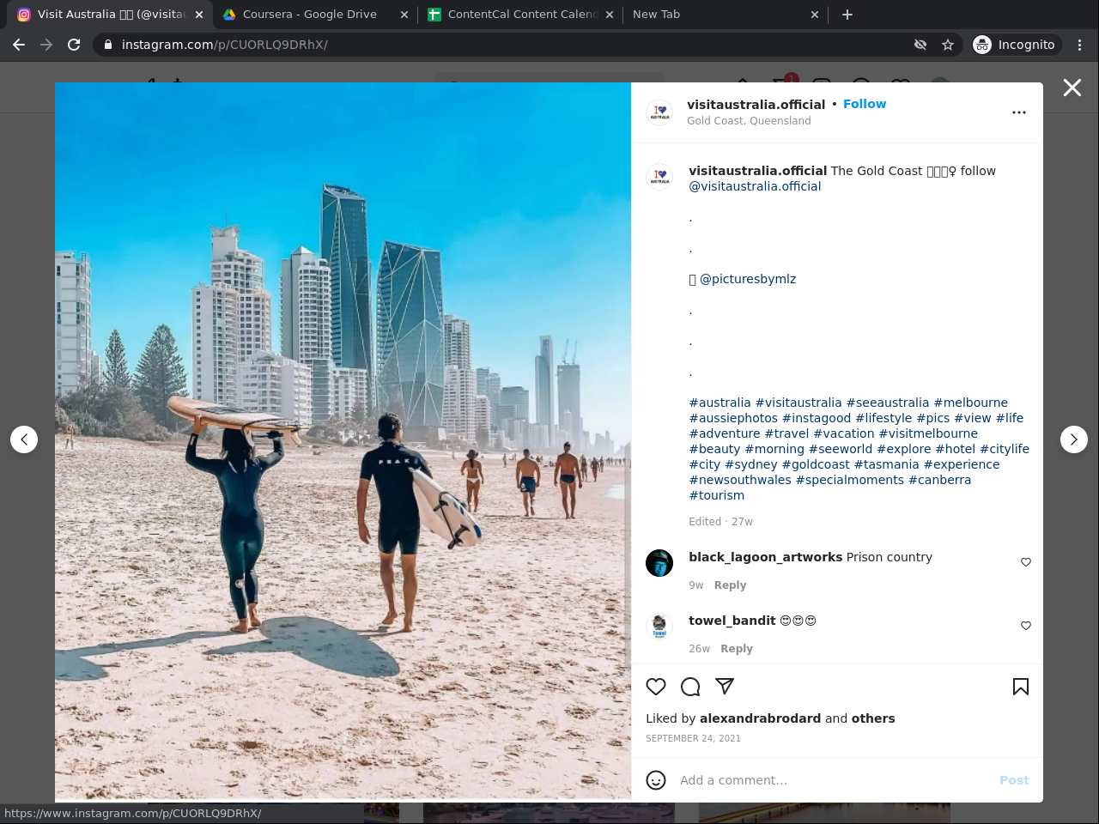Open the black_lagoon_artworks username link

point(765,557)
